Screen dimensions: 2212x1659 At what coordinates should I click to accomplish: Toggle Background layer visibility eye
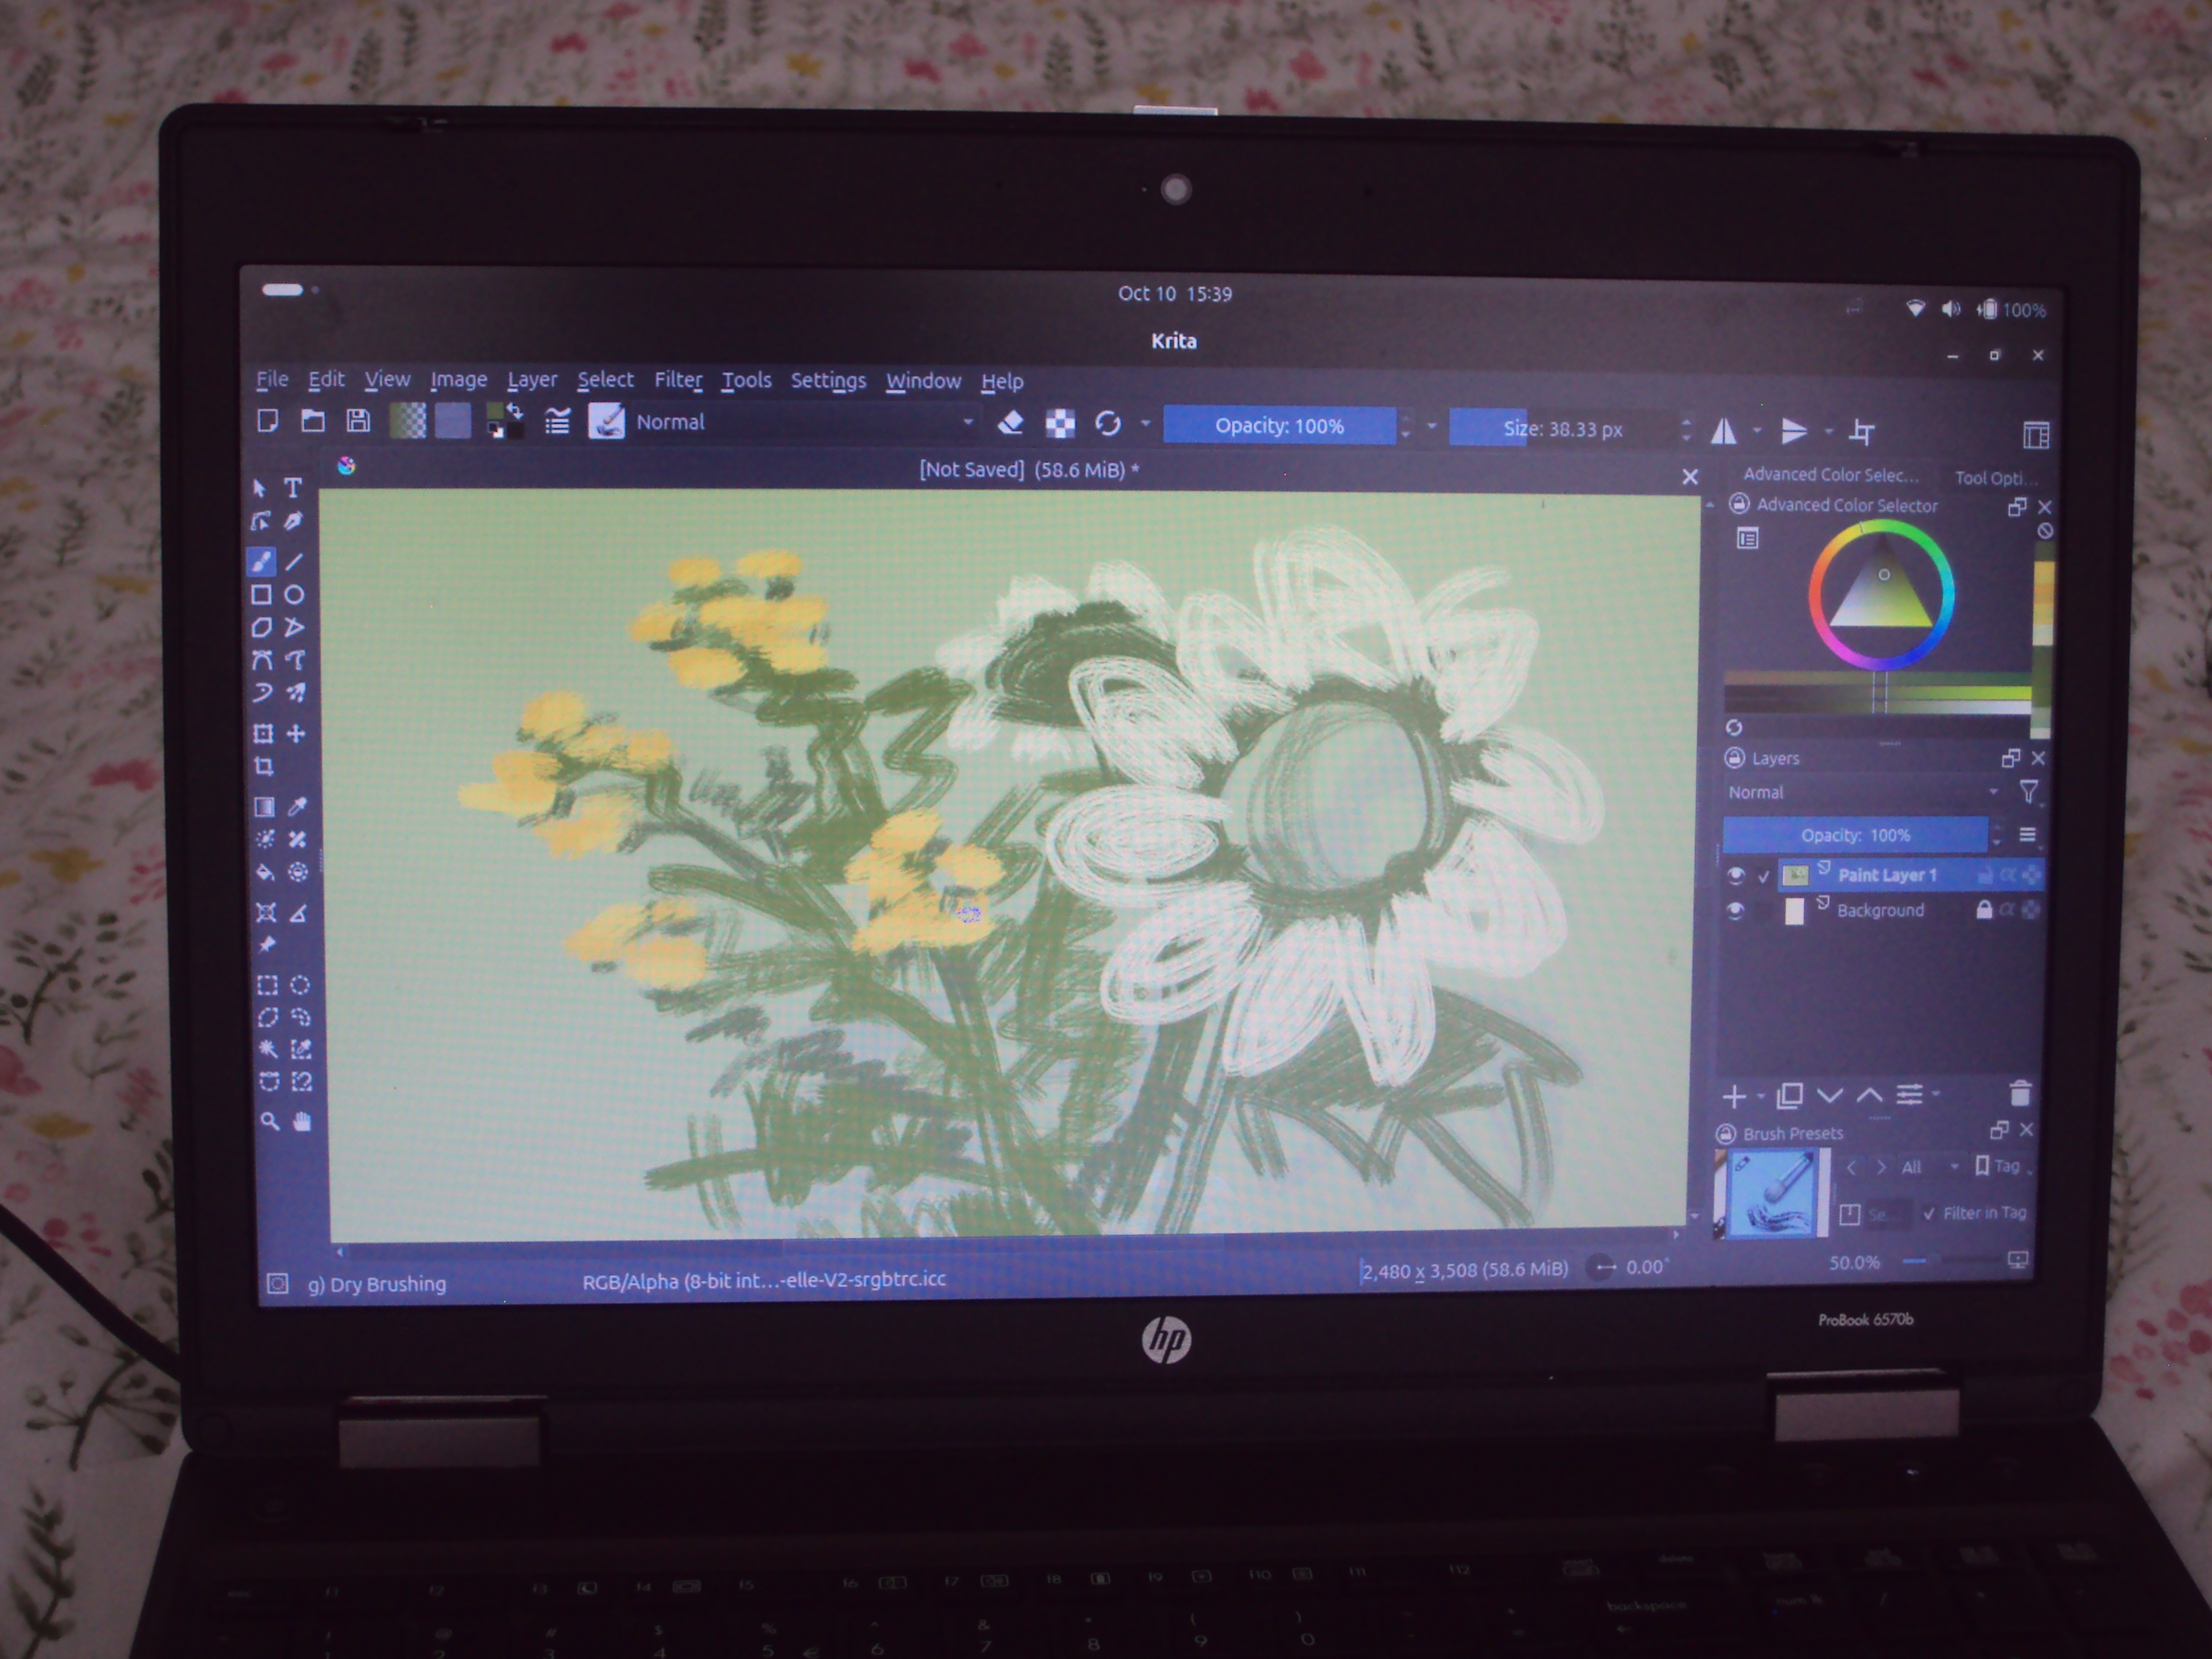pos(1736,910)
